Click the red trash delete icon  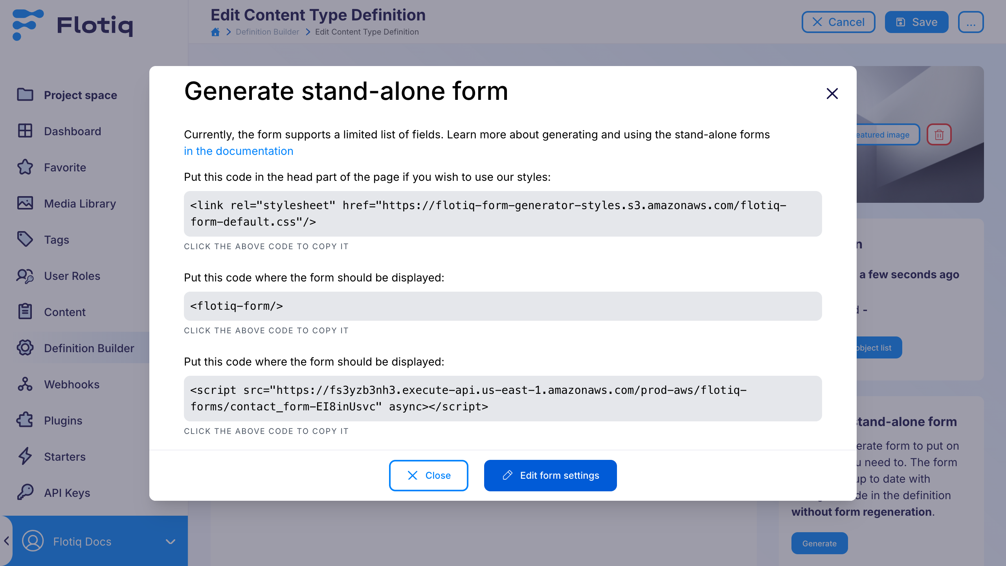939,134
